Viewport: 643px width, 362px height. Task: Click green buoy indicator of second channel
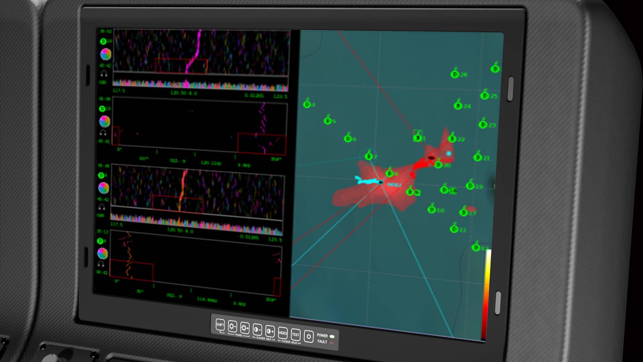[x=102, y=109]
